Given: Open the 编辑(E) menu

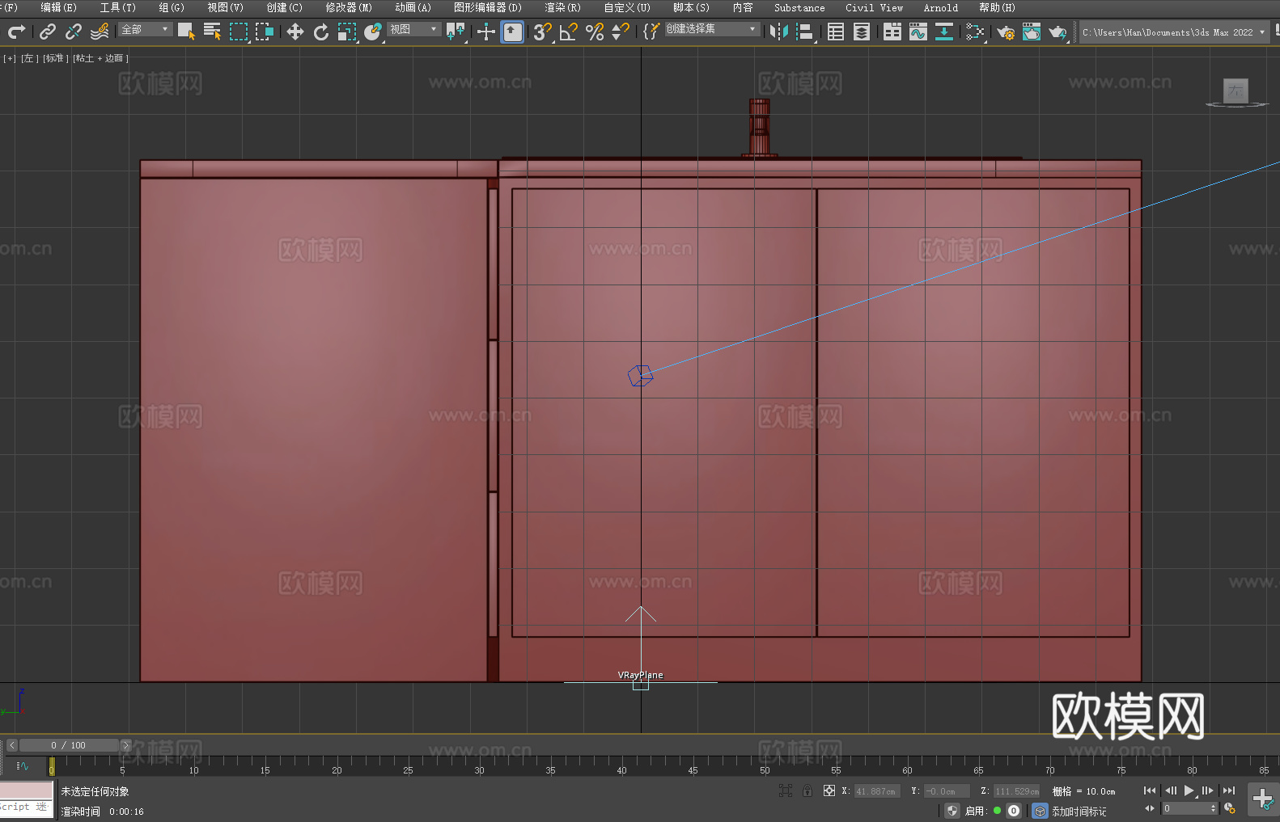Looking at the screenshot, I should click(x=58, y=7).
